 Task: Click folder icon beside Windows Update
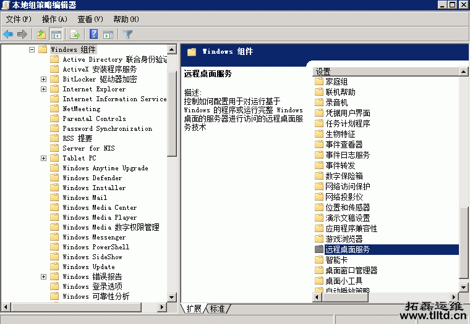pos(54,266)
